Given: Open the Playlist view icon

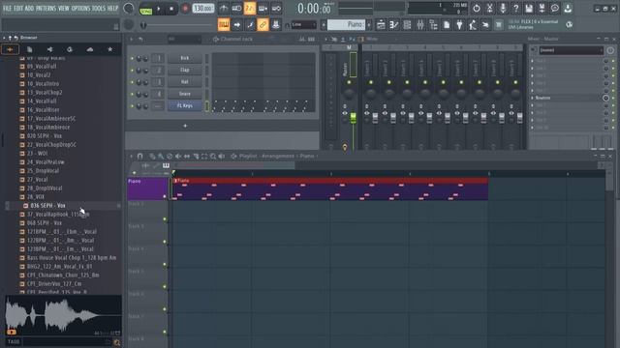Looking at the screenshot, I should coord(381,25).
